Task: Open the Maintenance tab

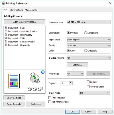Action: point(31,10)
